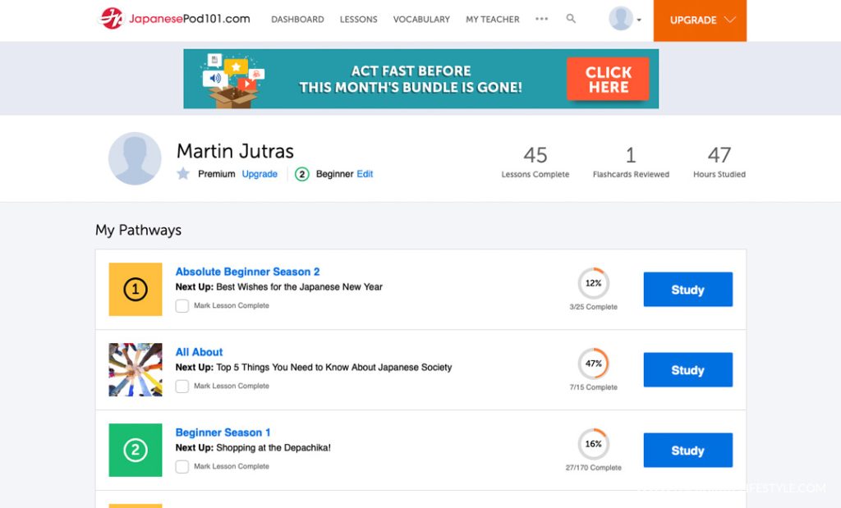841x508 pixels.
Task: Click the 3/25 Complete text
Action: pyautogui.click(x=593, y=307)
